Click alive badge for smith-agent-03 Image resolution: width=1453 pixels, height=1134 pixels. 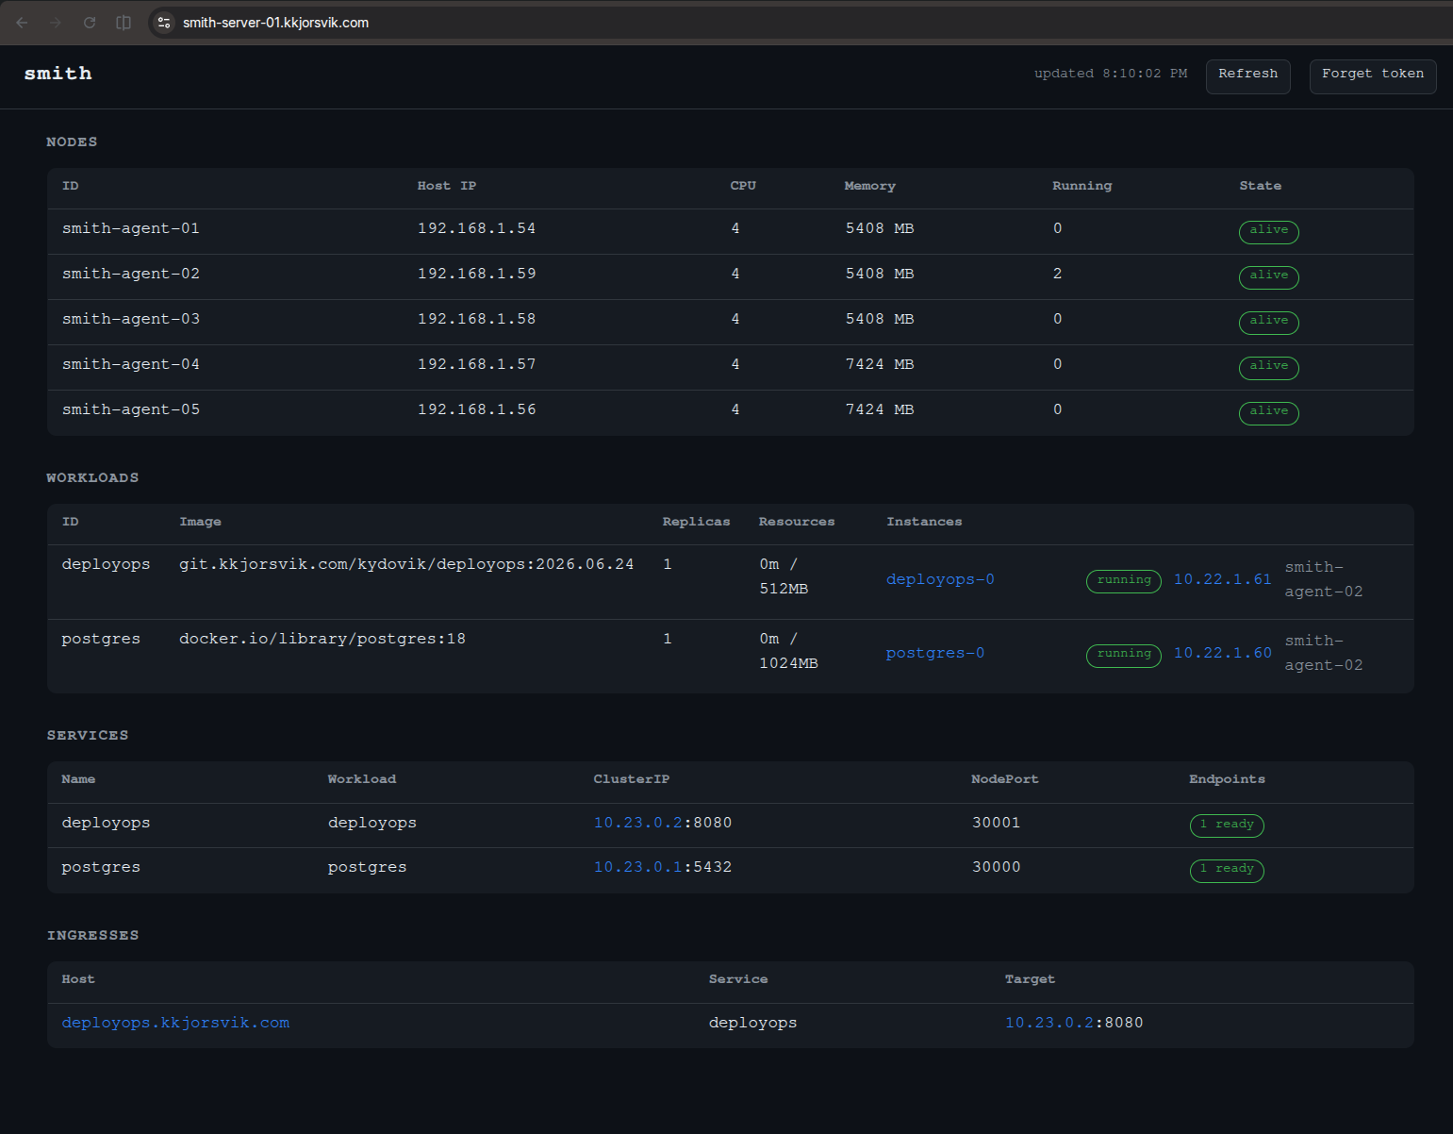click(1268, 322)
